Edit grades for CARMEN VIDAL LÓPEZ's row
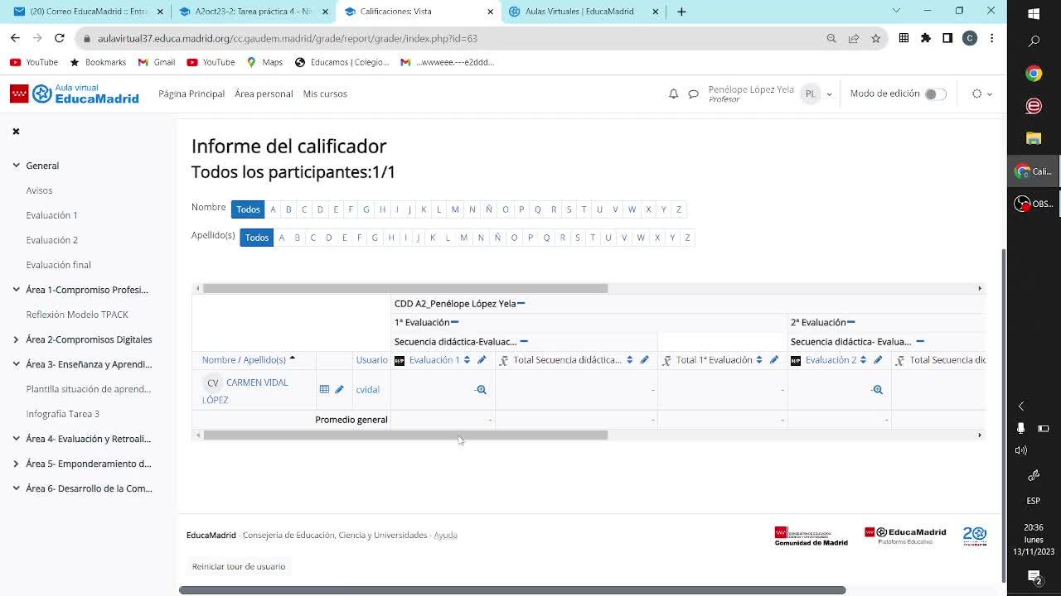Viewport: 1061px width, 596px height. coord(339,389)
